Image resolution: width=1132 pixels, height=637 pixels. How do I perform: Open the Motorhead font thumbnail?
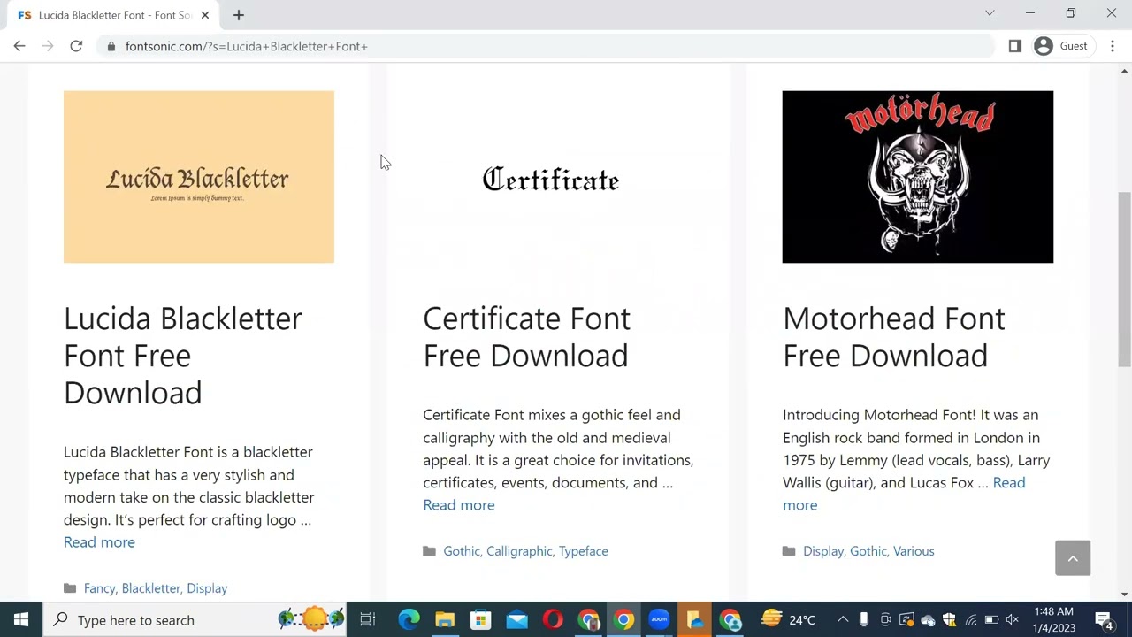click(918, 177)
